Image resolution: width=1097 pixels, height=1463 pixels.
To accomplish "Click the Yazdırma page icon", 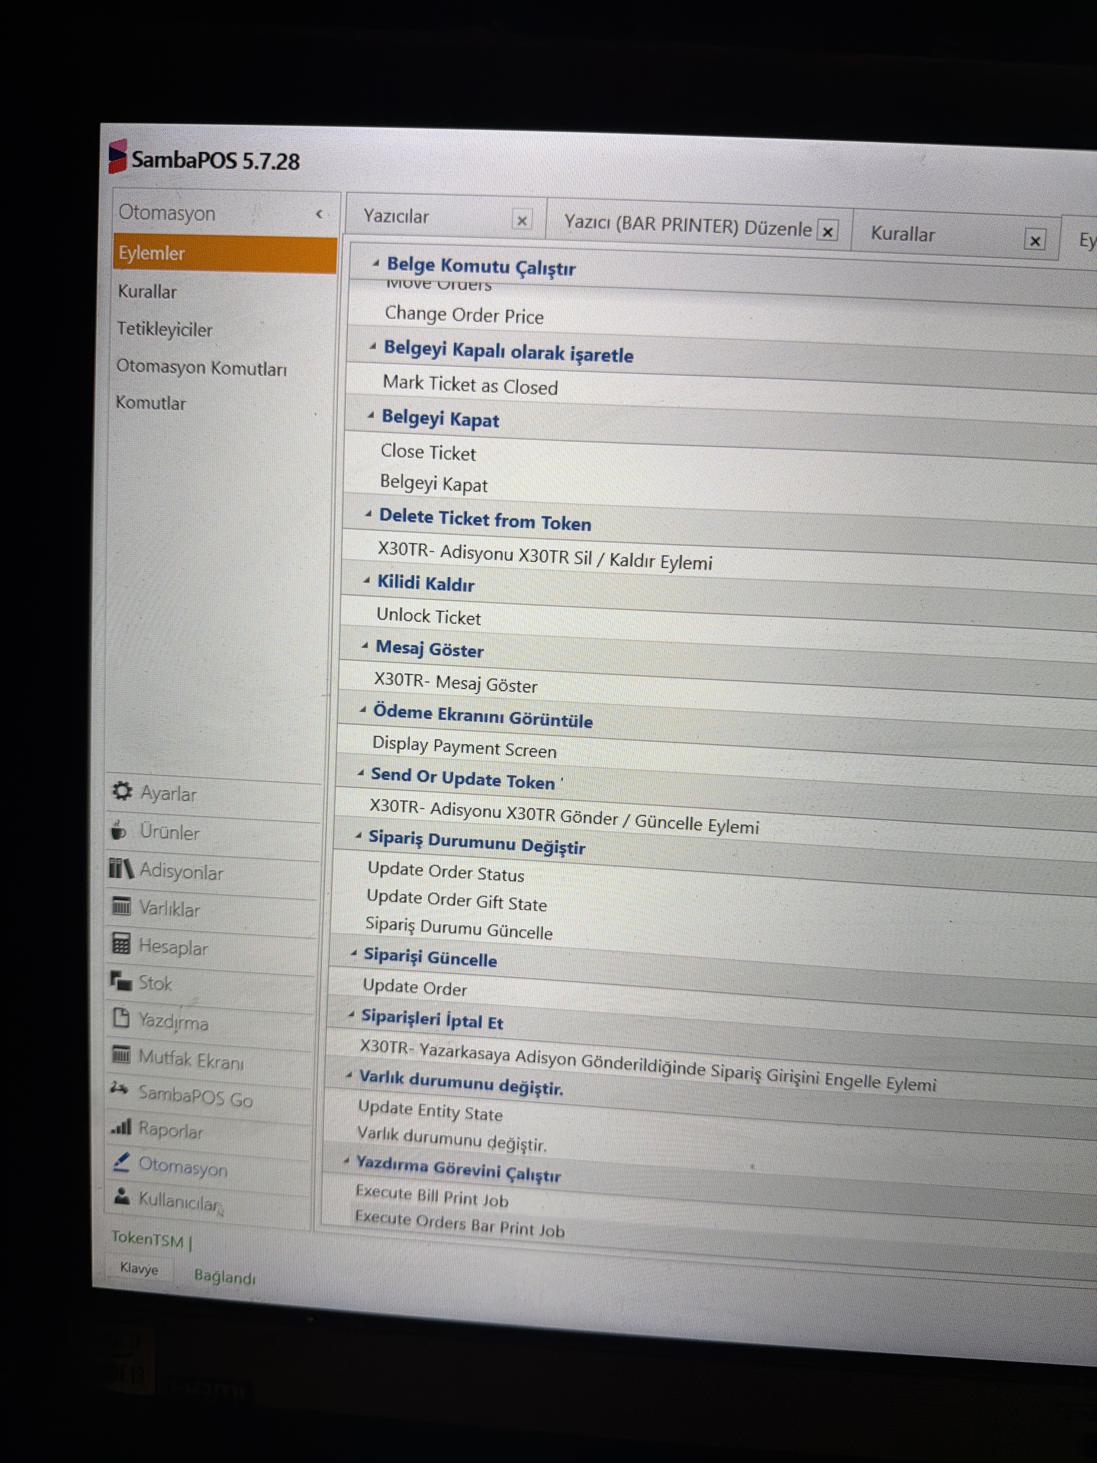I will (121, 1017).
